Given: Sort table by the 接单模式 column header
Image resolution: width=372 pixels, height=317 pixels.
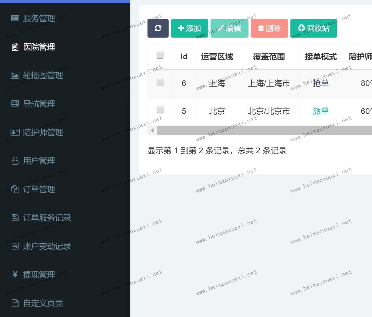Looking at the screenshot, I should pos(321,57).
